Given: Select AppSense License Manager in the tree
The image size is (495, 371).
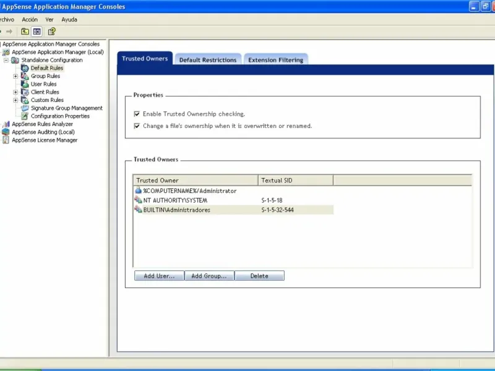Looking at the screenshot, I should pyautogui.click(x=45, y=140).
